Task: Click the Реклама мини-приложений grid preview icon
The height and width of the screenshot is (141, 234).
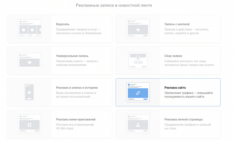Action: (29, 124)
